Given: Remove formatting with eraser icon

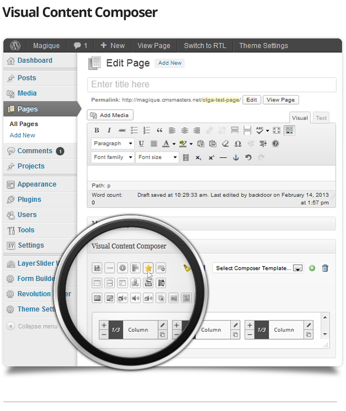Looking at the screenshot, I should [x=225, y=144].
